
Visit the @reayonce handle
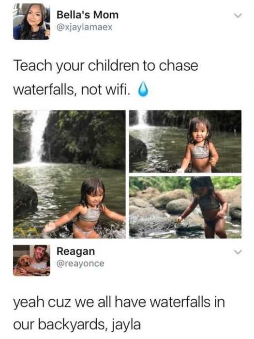coord(80,263)
